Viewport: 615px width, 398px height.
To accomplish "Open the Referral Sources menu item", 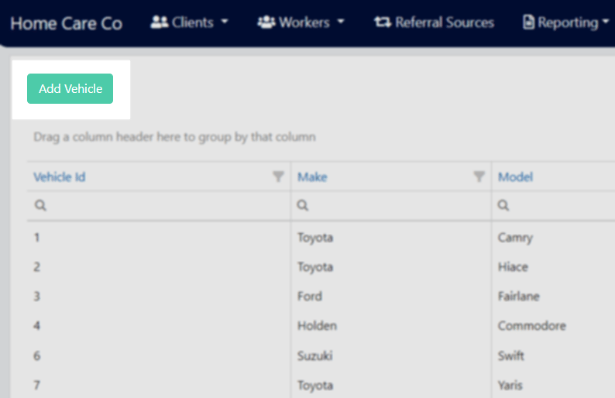I will click(434, 22).
